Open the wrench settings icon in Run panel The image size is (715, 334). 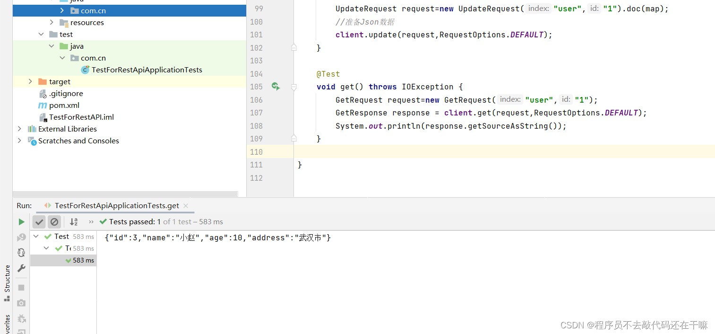click(21, 268)
